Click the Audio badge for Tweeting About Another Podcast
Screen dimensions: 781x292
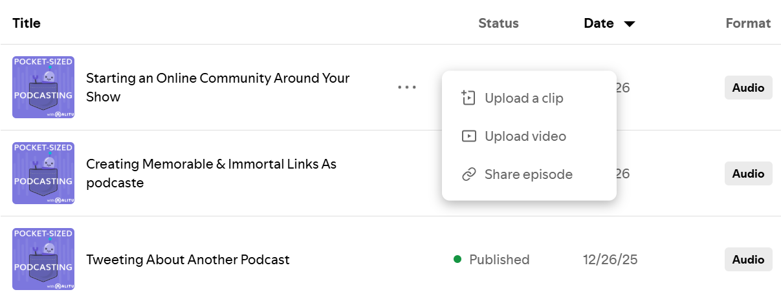point(748,260)
